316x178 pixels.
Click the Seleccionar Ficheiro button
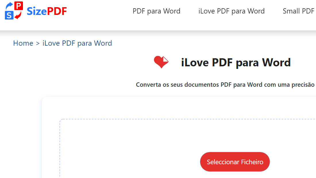[235, 162]
